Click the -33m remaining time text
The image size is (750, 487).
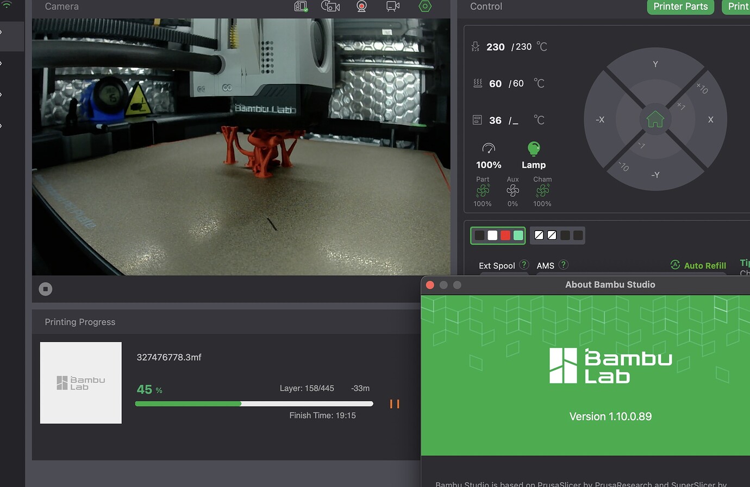point(360,388)
